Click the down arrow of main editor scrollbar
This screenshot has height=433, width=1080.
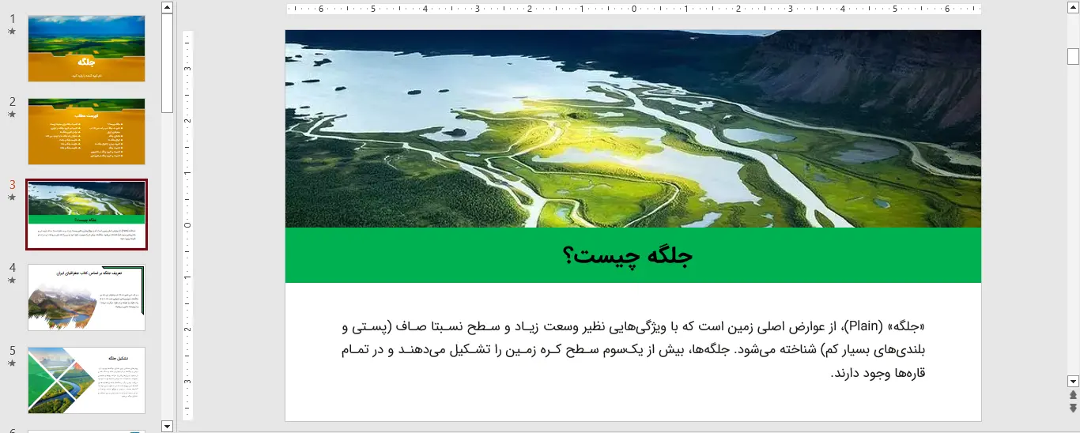1073,380
